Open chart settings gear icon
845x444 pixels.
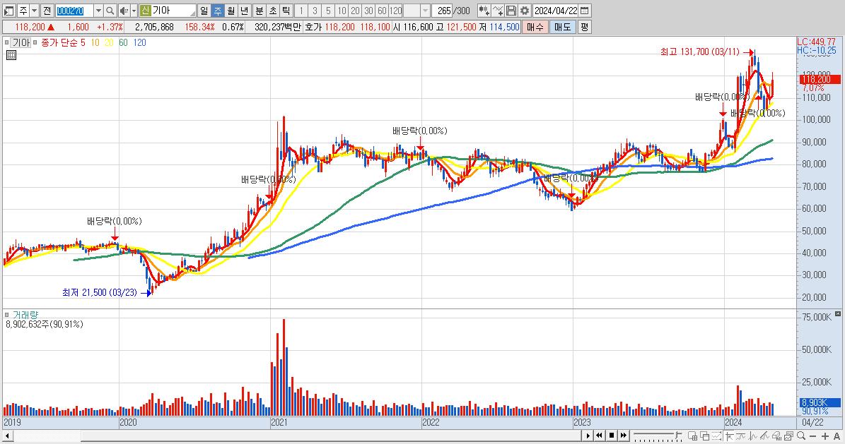point(525,11)
